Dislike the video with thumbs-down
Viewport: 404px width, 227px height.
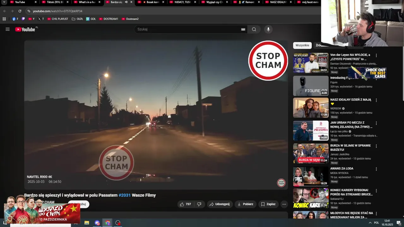pos(199,204)
